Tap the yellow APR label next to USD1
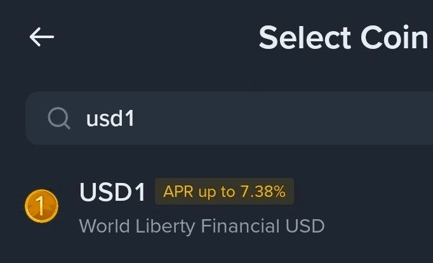Viewport: 433px width, 263px height. [224, 191]
